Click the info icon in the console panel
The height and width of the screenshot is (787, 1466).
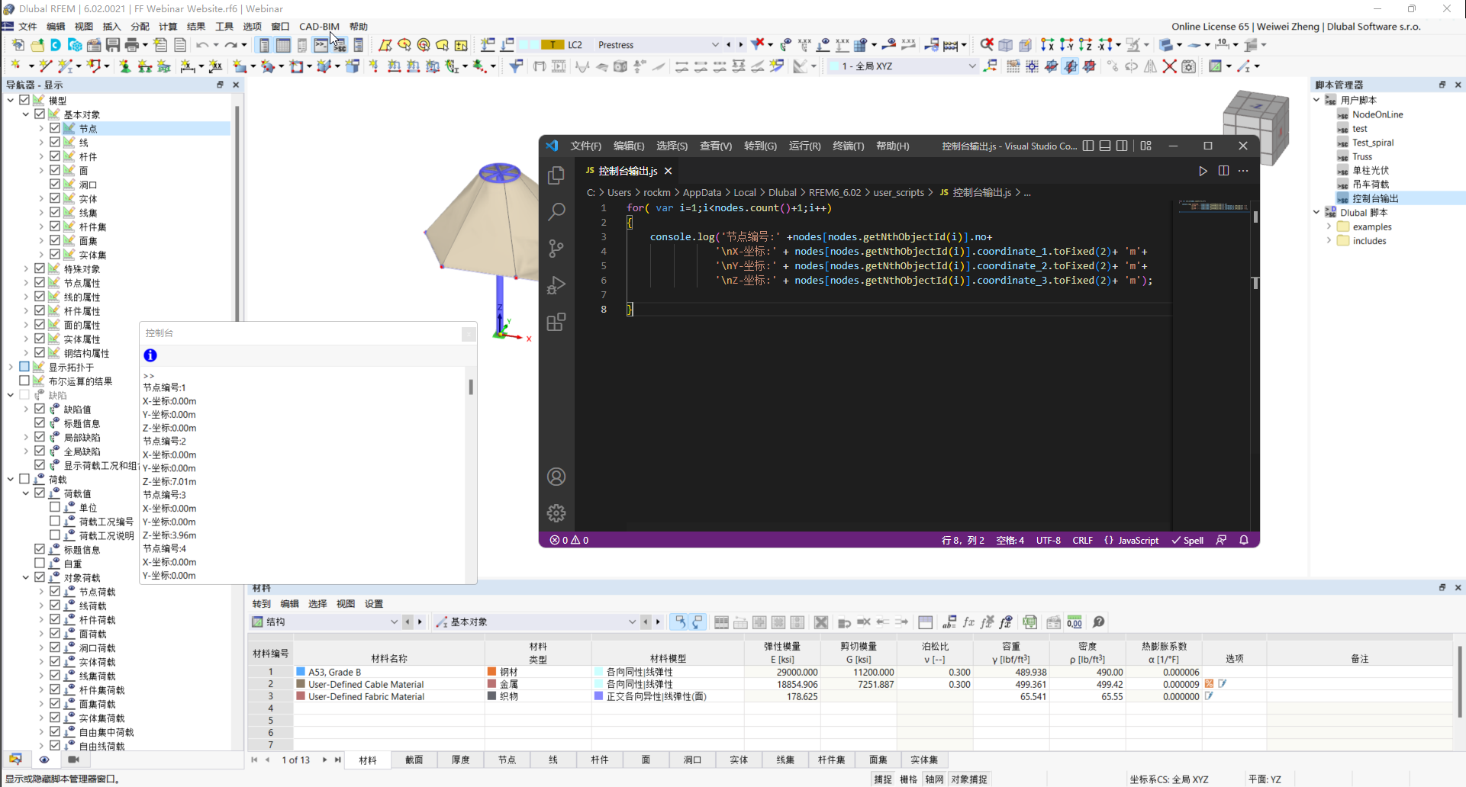150,355
